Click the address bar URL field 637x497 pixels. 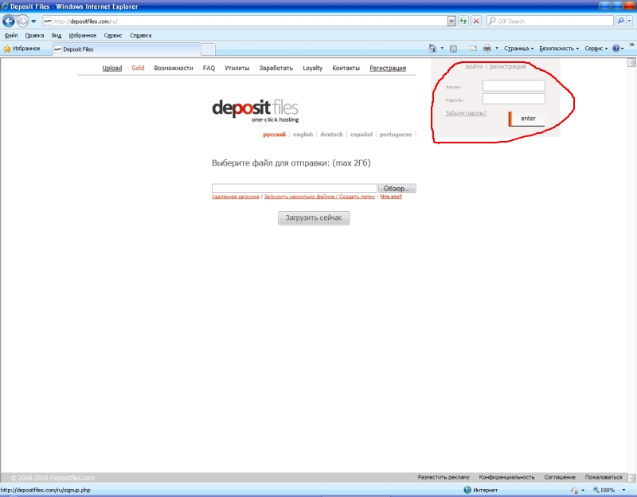pos(245,22)
